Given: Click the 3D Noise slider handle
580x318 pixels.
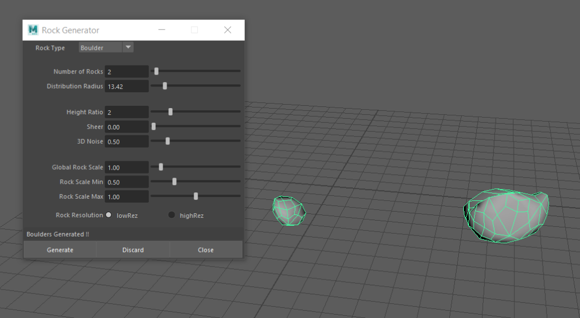Looking at the screenshot, I should pos(168,141).
